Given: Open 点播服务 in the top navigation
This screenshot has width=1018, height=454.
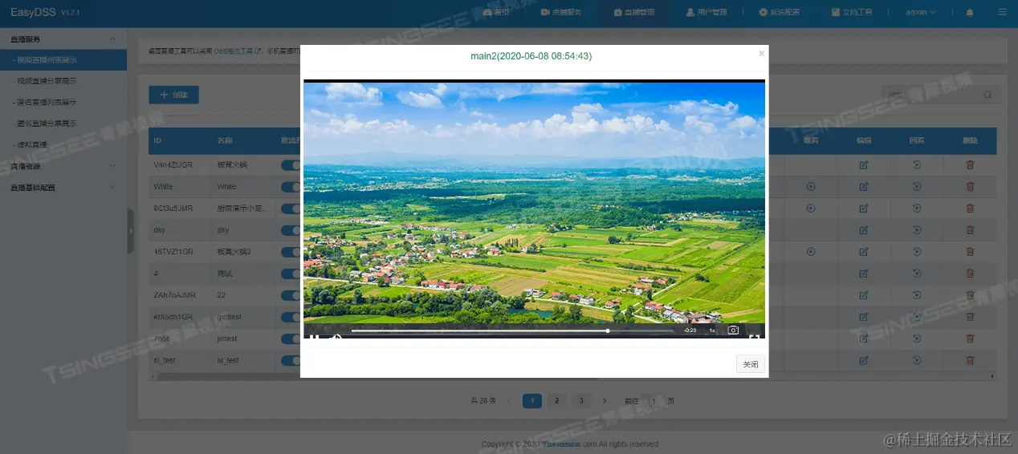Looking at the screenshot, I should (x=561, y=12).
